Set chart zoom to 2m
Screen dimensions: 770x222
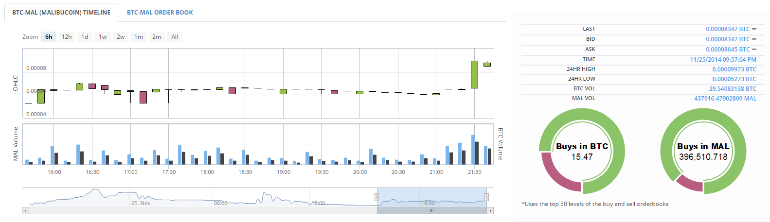(157, 37)
